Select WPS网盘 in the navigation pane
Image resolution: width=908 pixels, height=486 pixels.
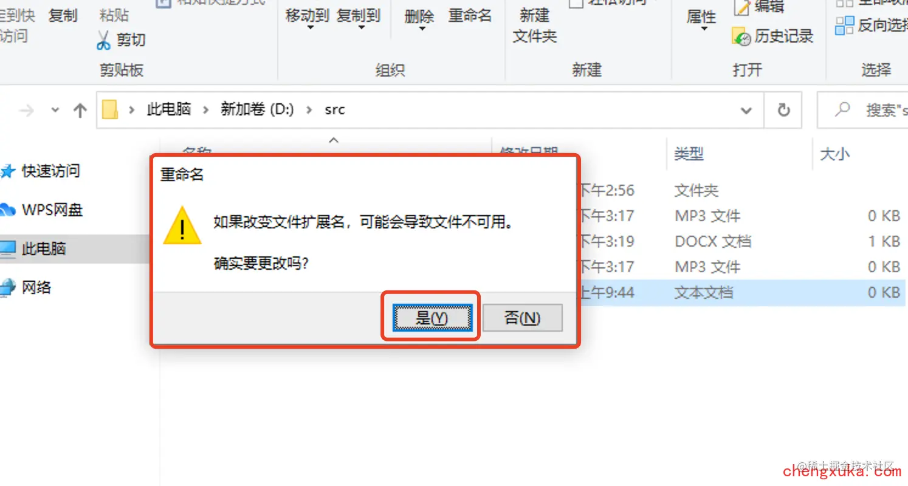(52, 210)
